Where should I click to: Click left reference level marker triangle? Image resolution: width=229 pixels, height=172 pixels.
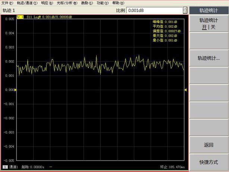(16, 90)
